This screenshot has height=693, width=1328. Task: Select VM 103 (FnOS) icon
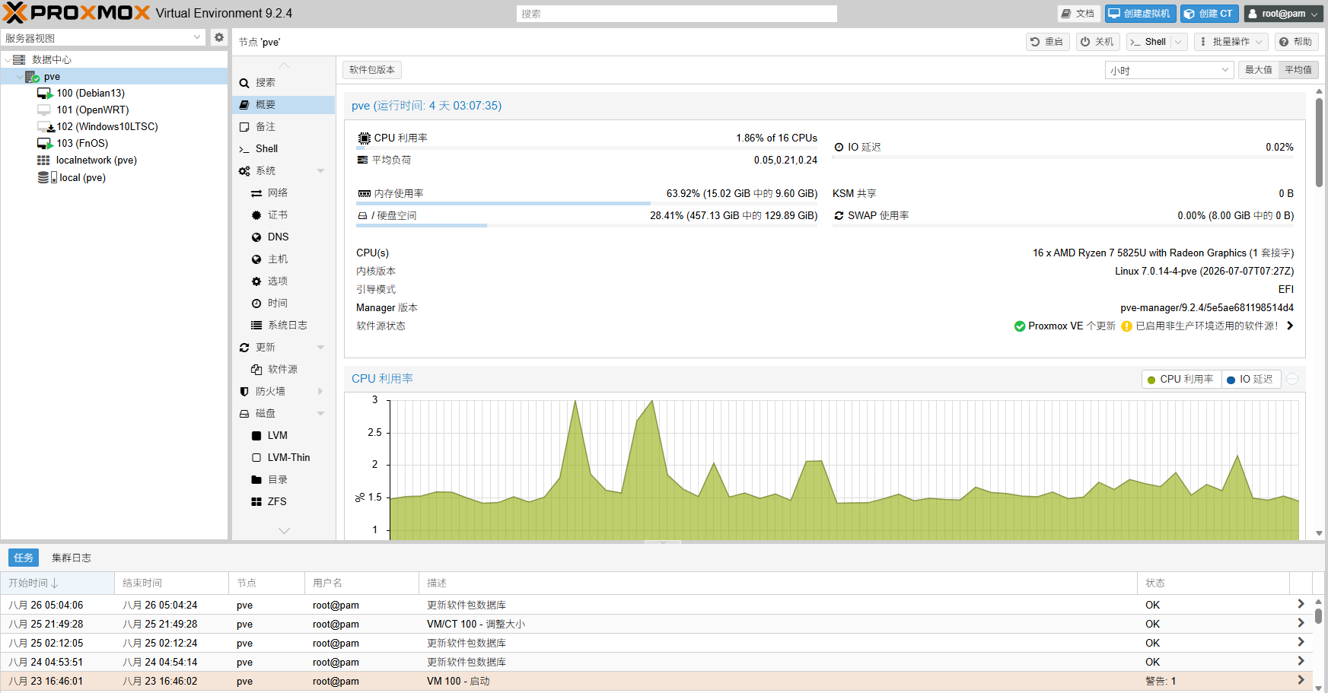[x=45, y=144]
